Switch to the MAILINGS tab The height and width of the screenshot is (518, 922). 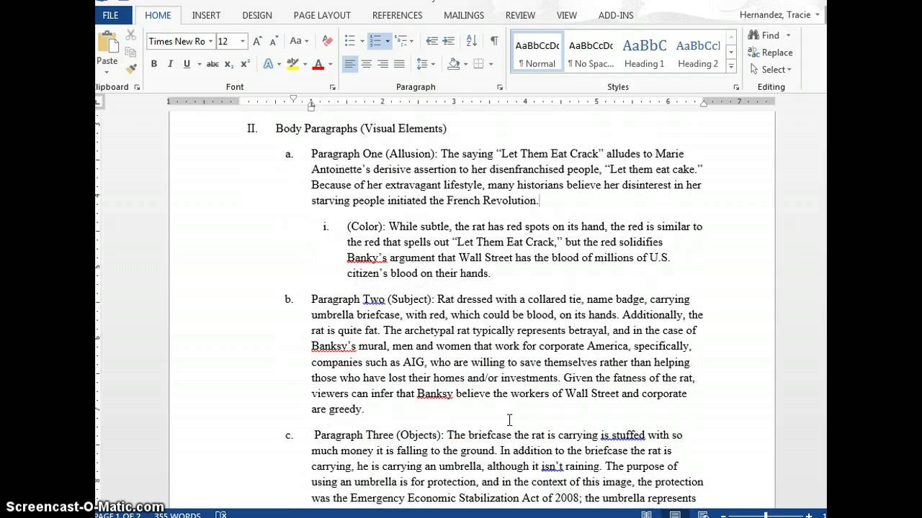coord(464,15)
